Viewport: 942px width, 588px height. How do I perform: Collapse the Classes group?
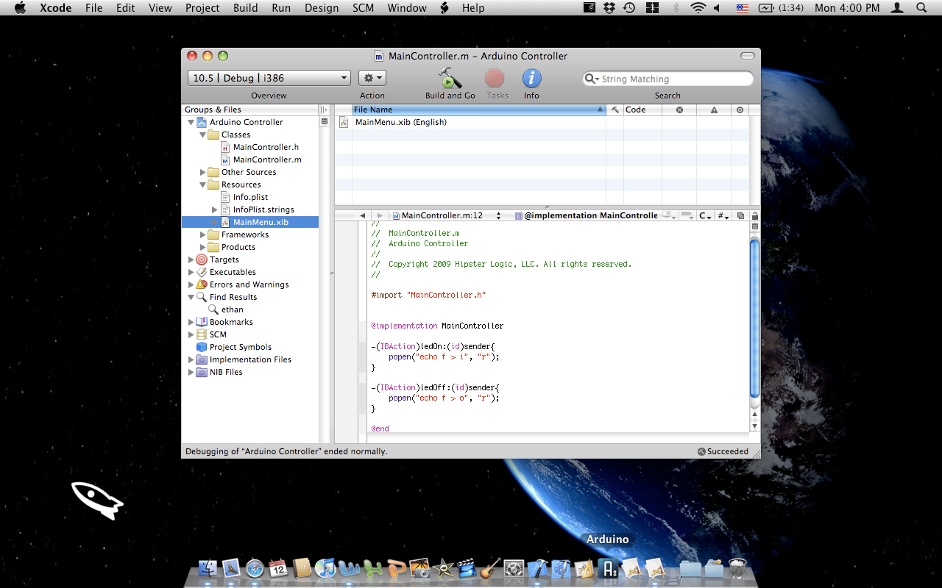(203, 135)
